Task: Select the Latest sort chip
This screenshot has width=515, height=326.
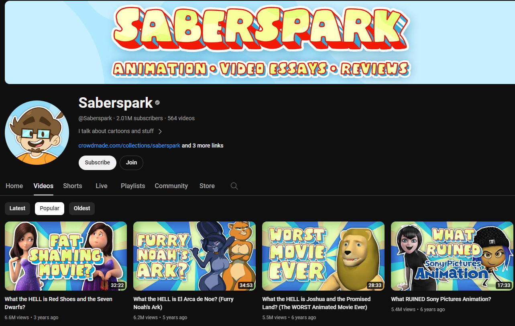Action: tap(17, 208)
